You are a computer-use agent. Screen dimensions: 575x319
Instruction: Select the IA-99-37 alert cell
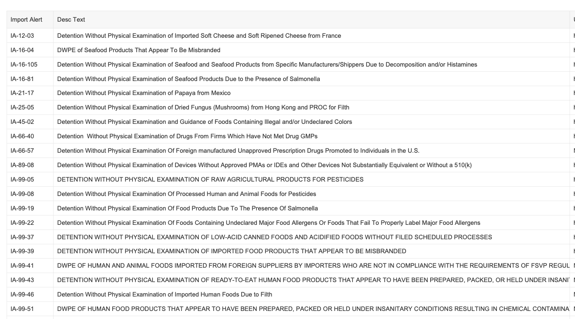pyautogui.click(x=22, y=237)
